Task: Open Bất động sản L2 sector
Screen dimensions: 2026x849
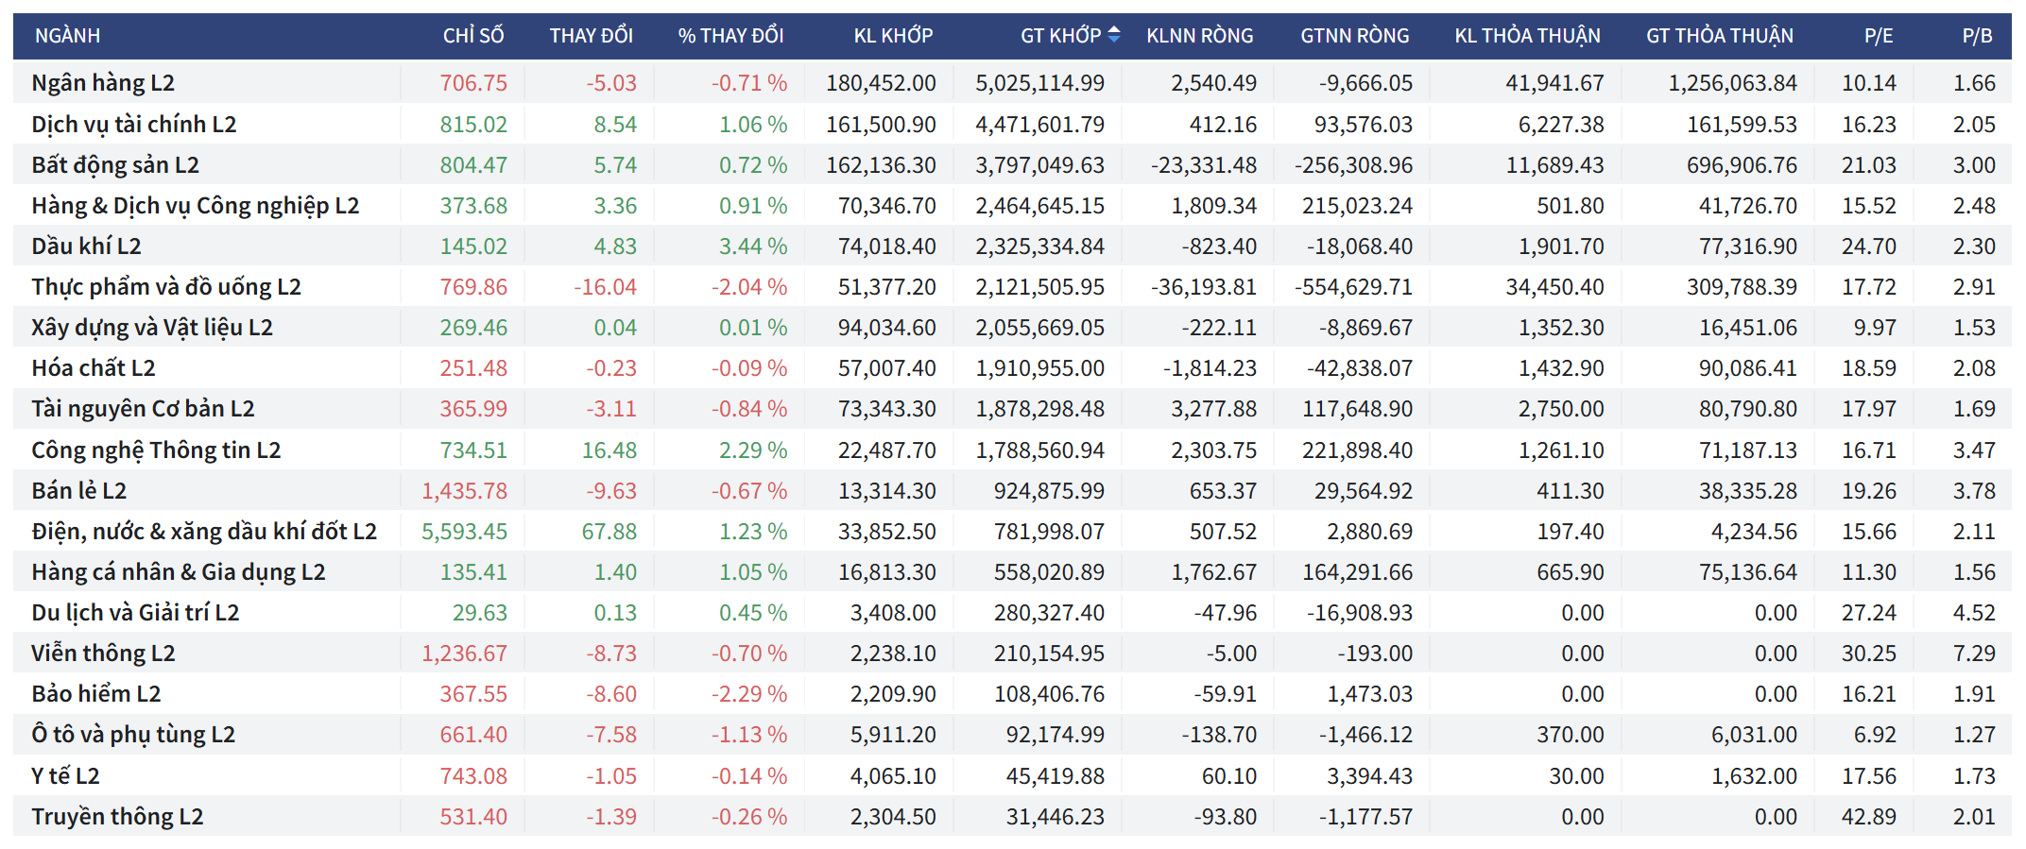Action: (x=115, y=165)
